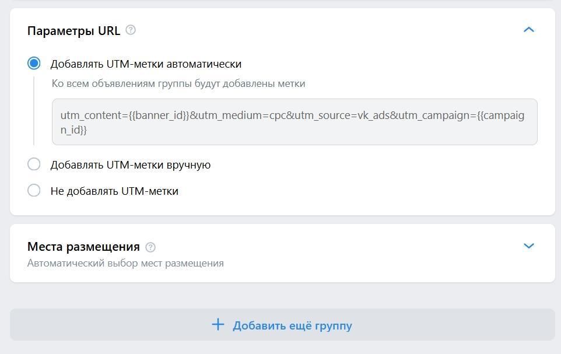Click inside the utm_content template field
The image size is (561, 354).
click(x=294, y=122)
